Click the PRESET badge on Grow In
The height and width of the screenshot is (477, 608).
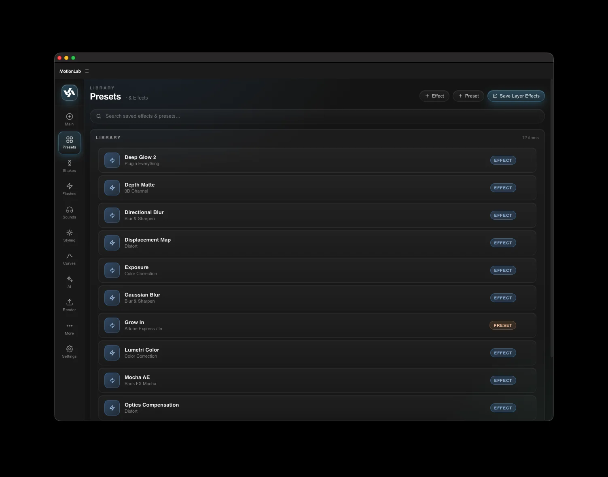(503, 325)
